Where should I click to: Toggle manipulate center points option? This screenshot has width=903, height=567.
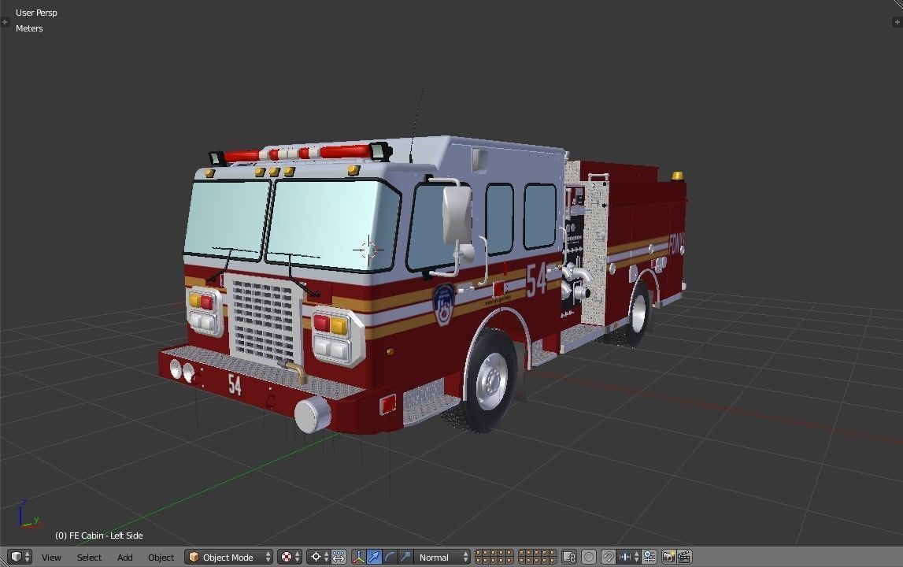339,557
